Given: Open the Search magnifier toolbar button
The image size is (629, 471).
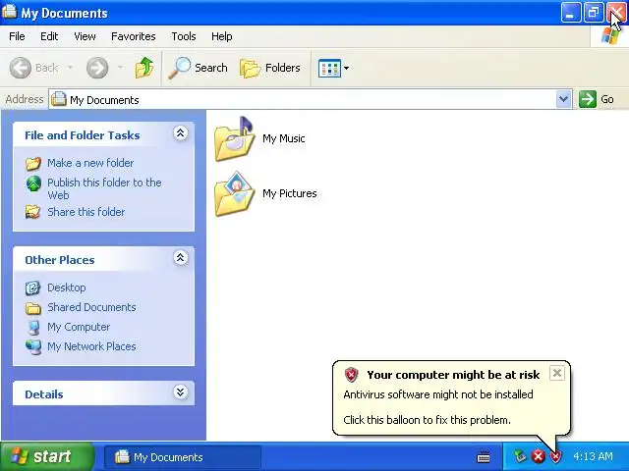Looking at the screenshot, I should (x=198, y=68).
